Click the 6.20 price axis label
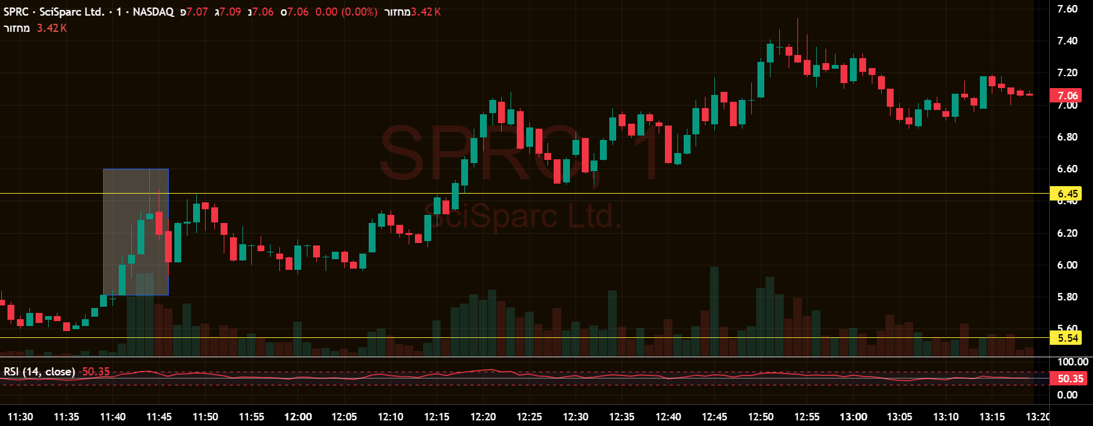The image size is (1093, 426). (1067, 233)
